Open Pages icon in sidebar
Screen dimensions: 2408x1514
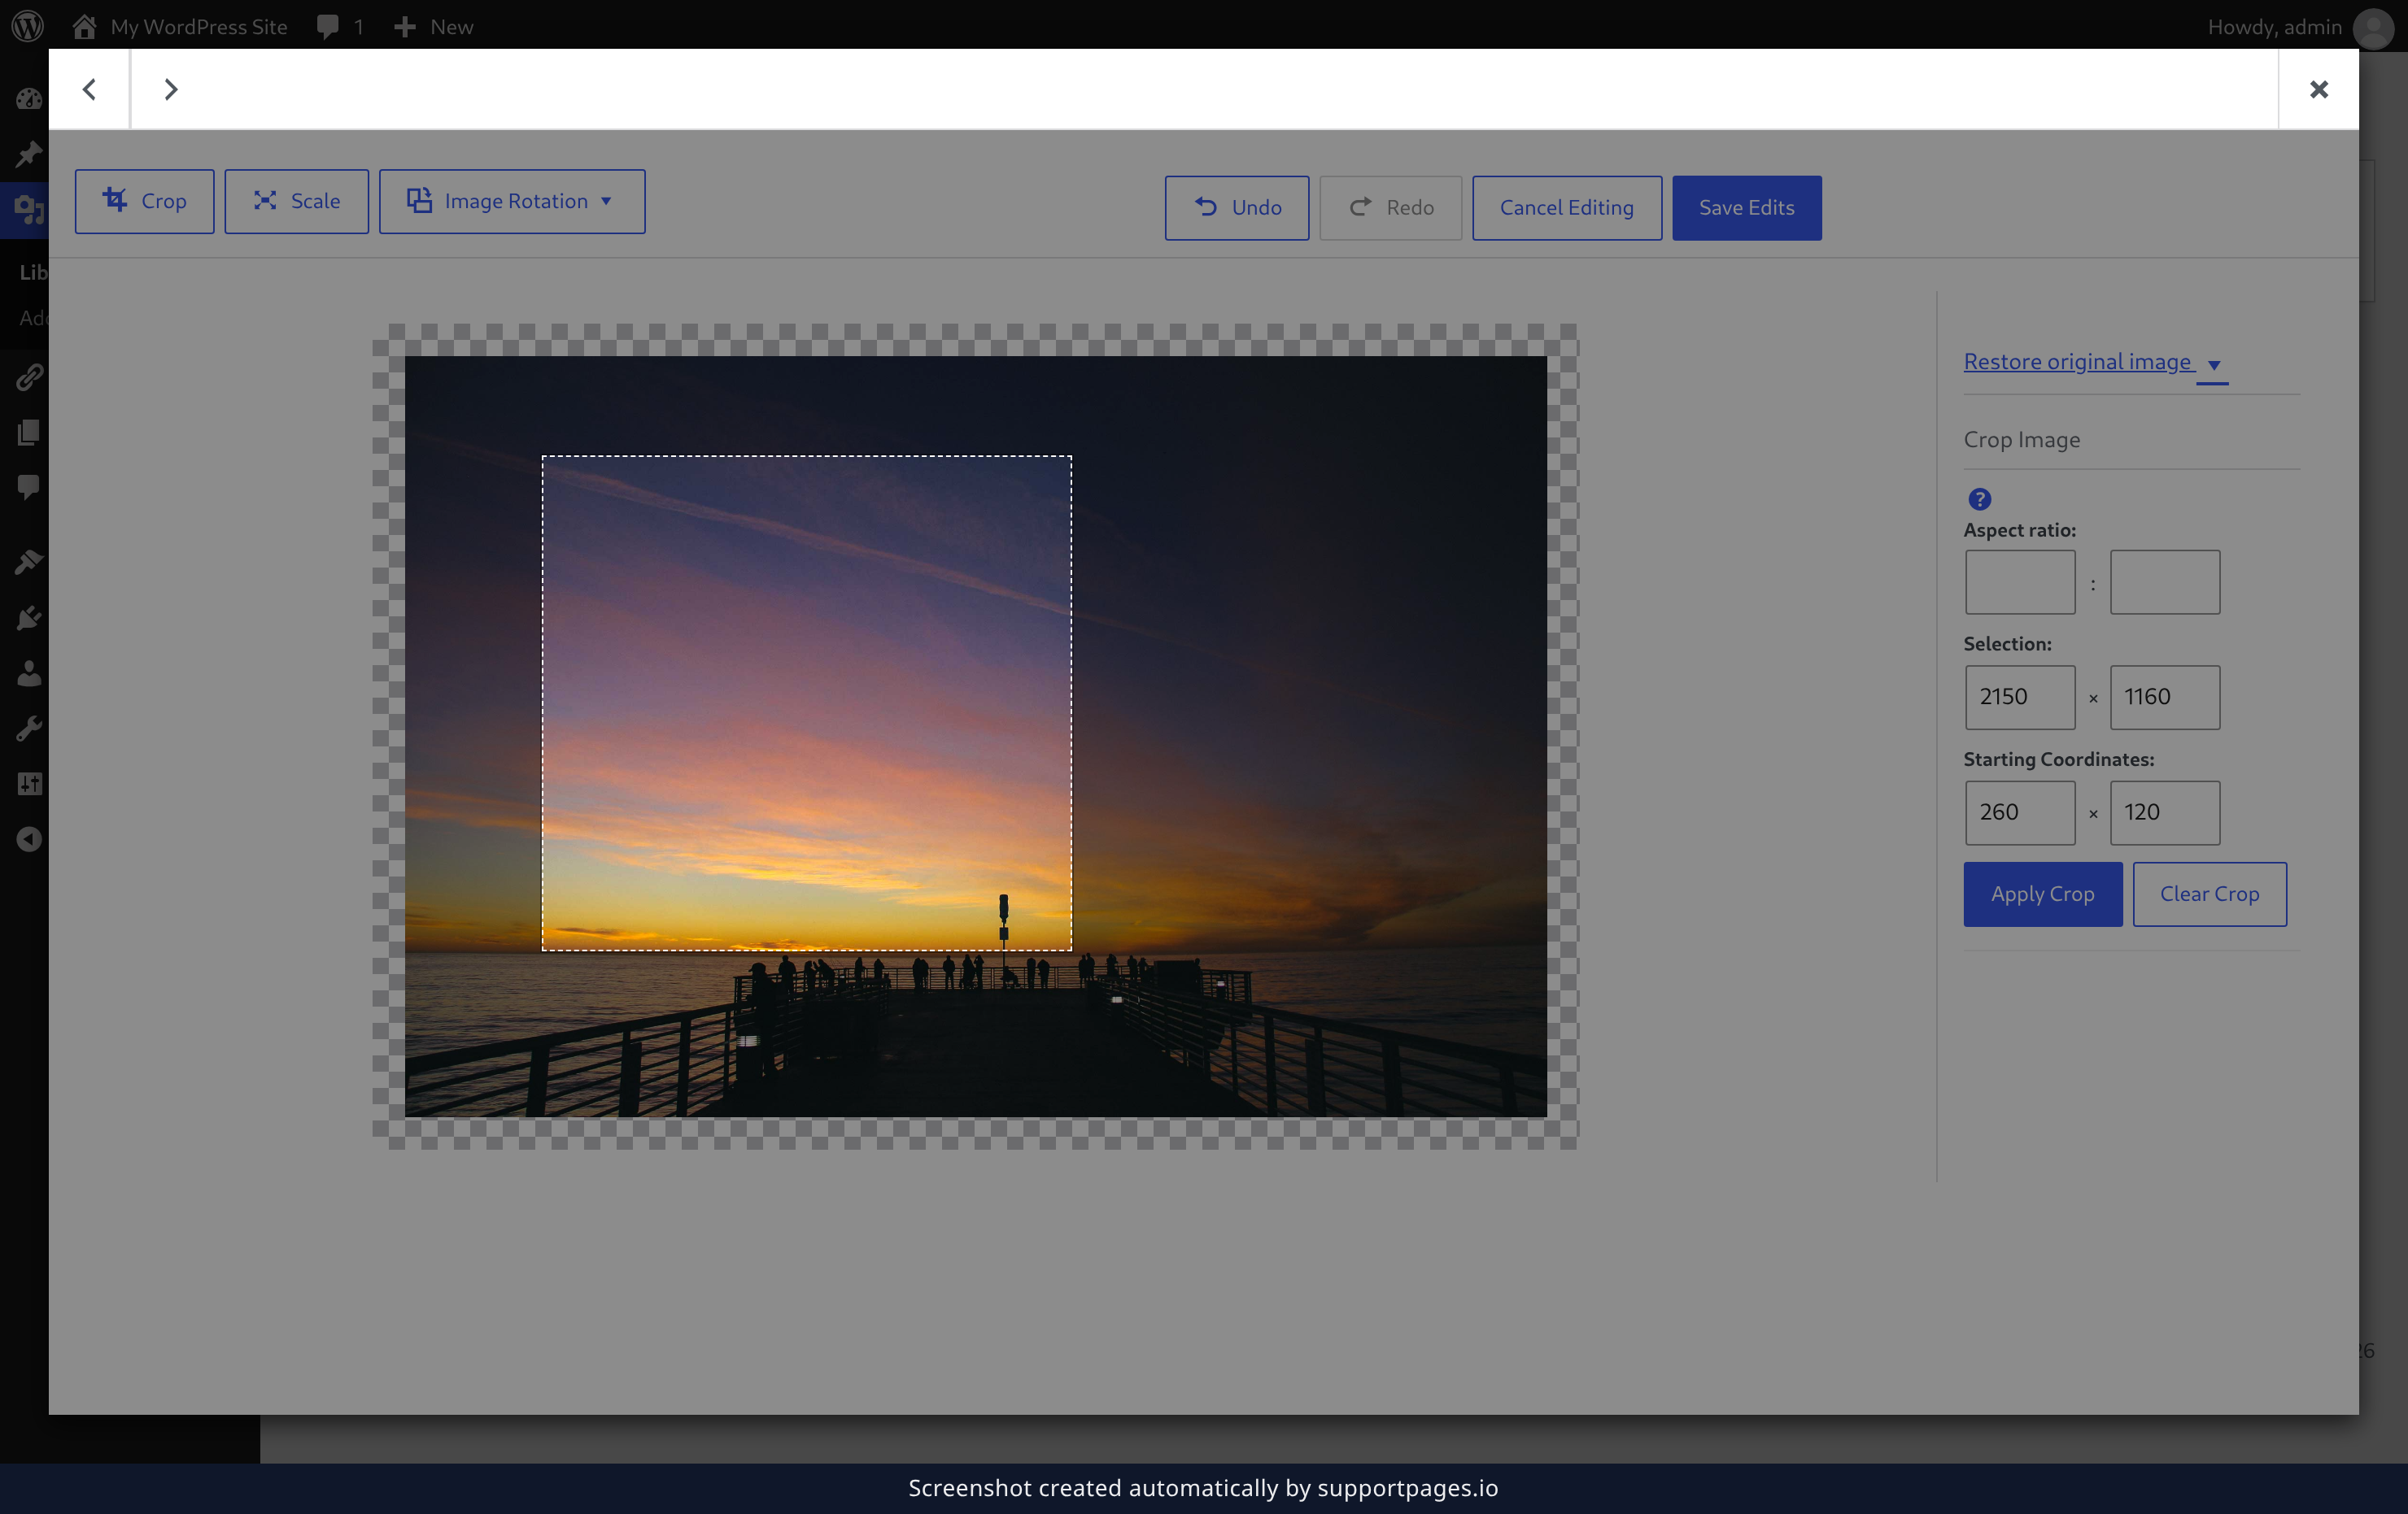(28, 432)
